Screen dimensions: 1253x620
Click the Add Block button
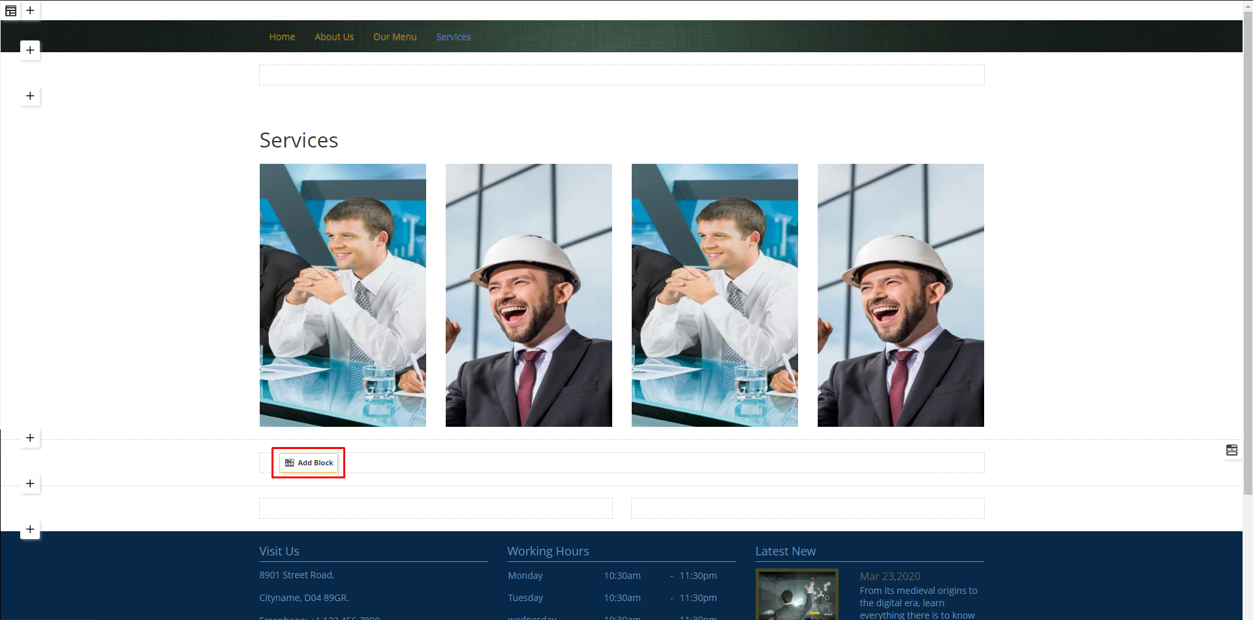point(309,463)
